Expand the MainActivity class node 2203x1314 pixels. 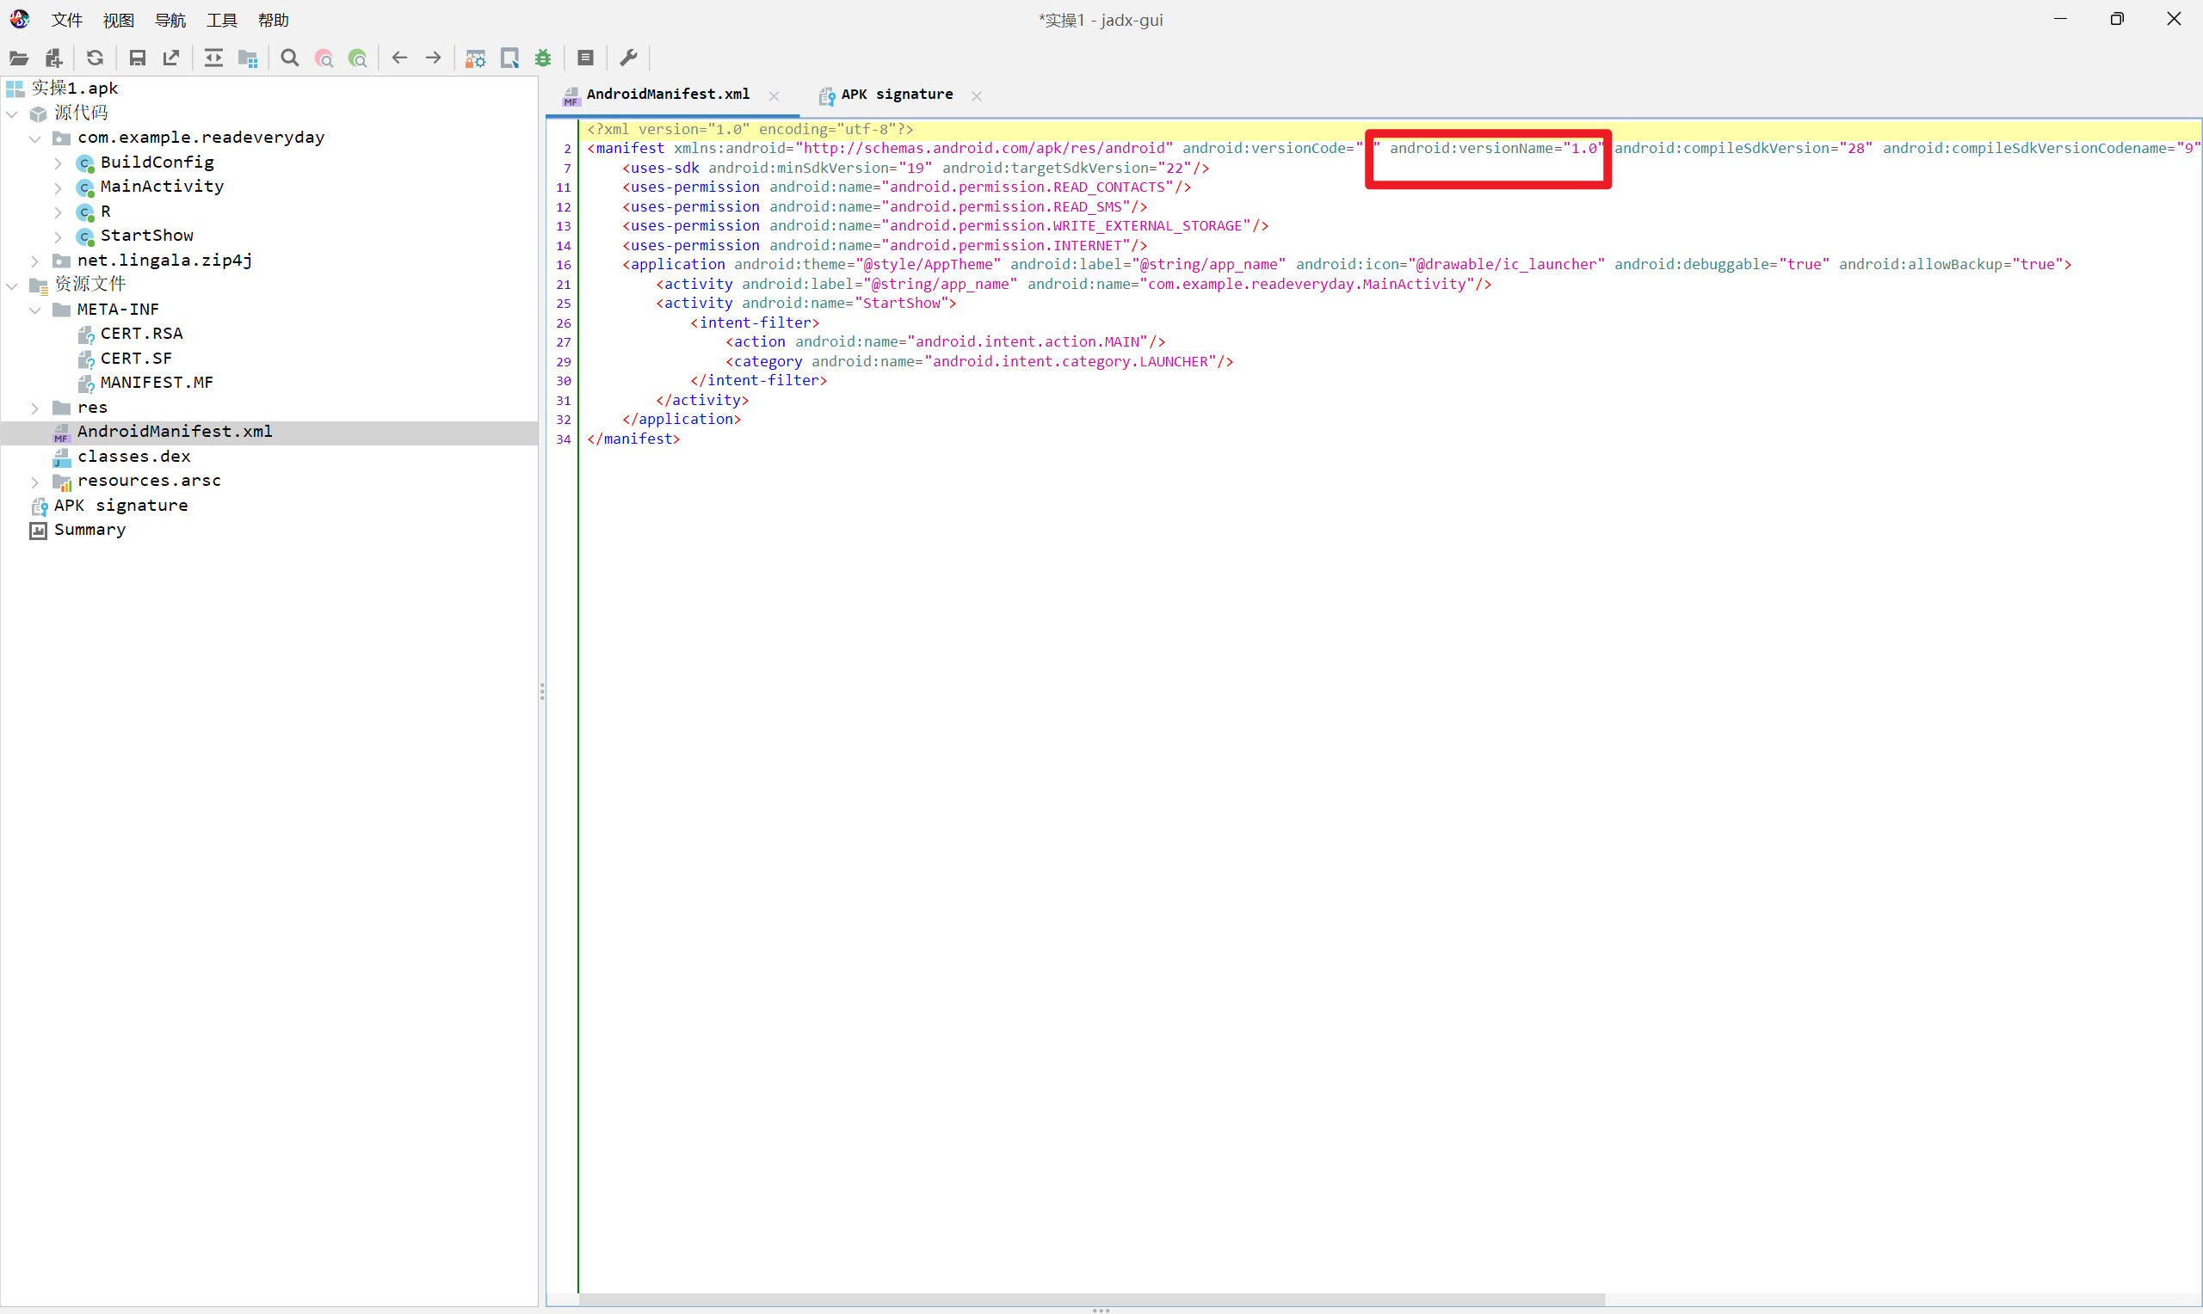59,187
